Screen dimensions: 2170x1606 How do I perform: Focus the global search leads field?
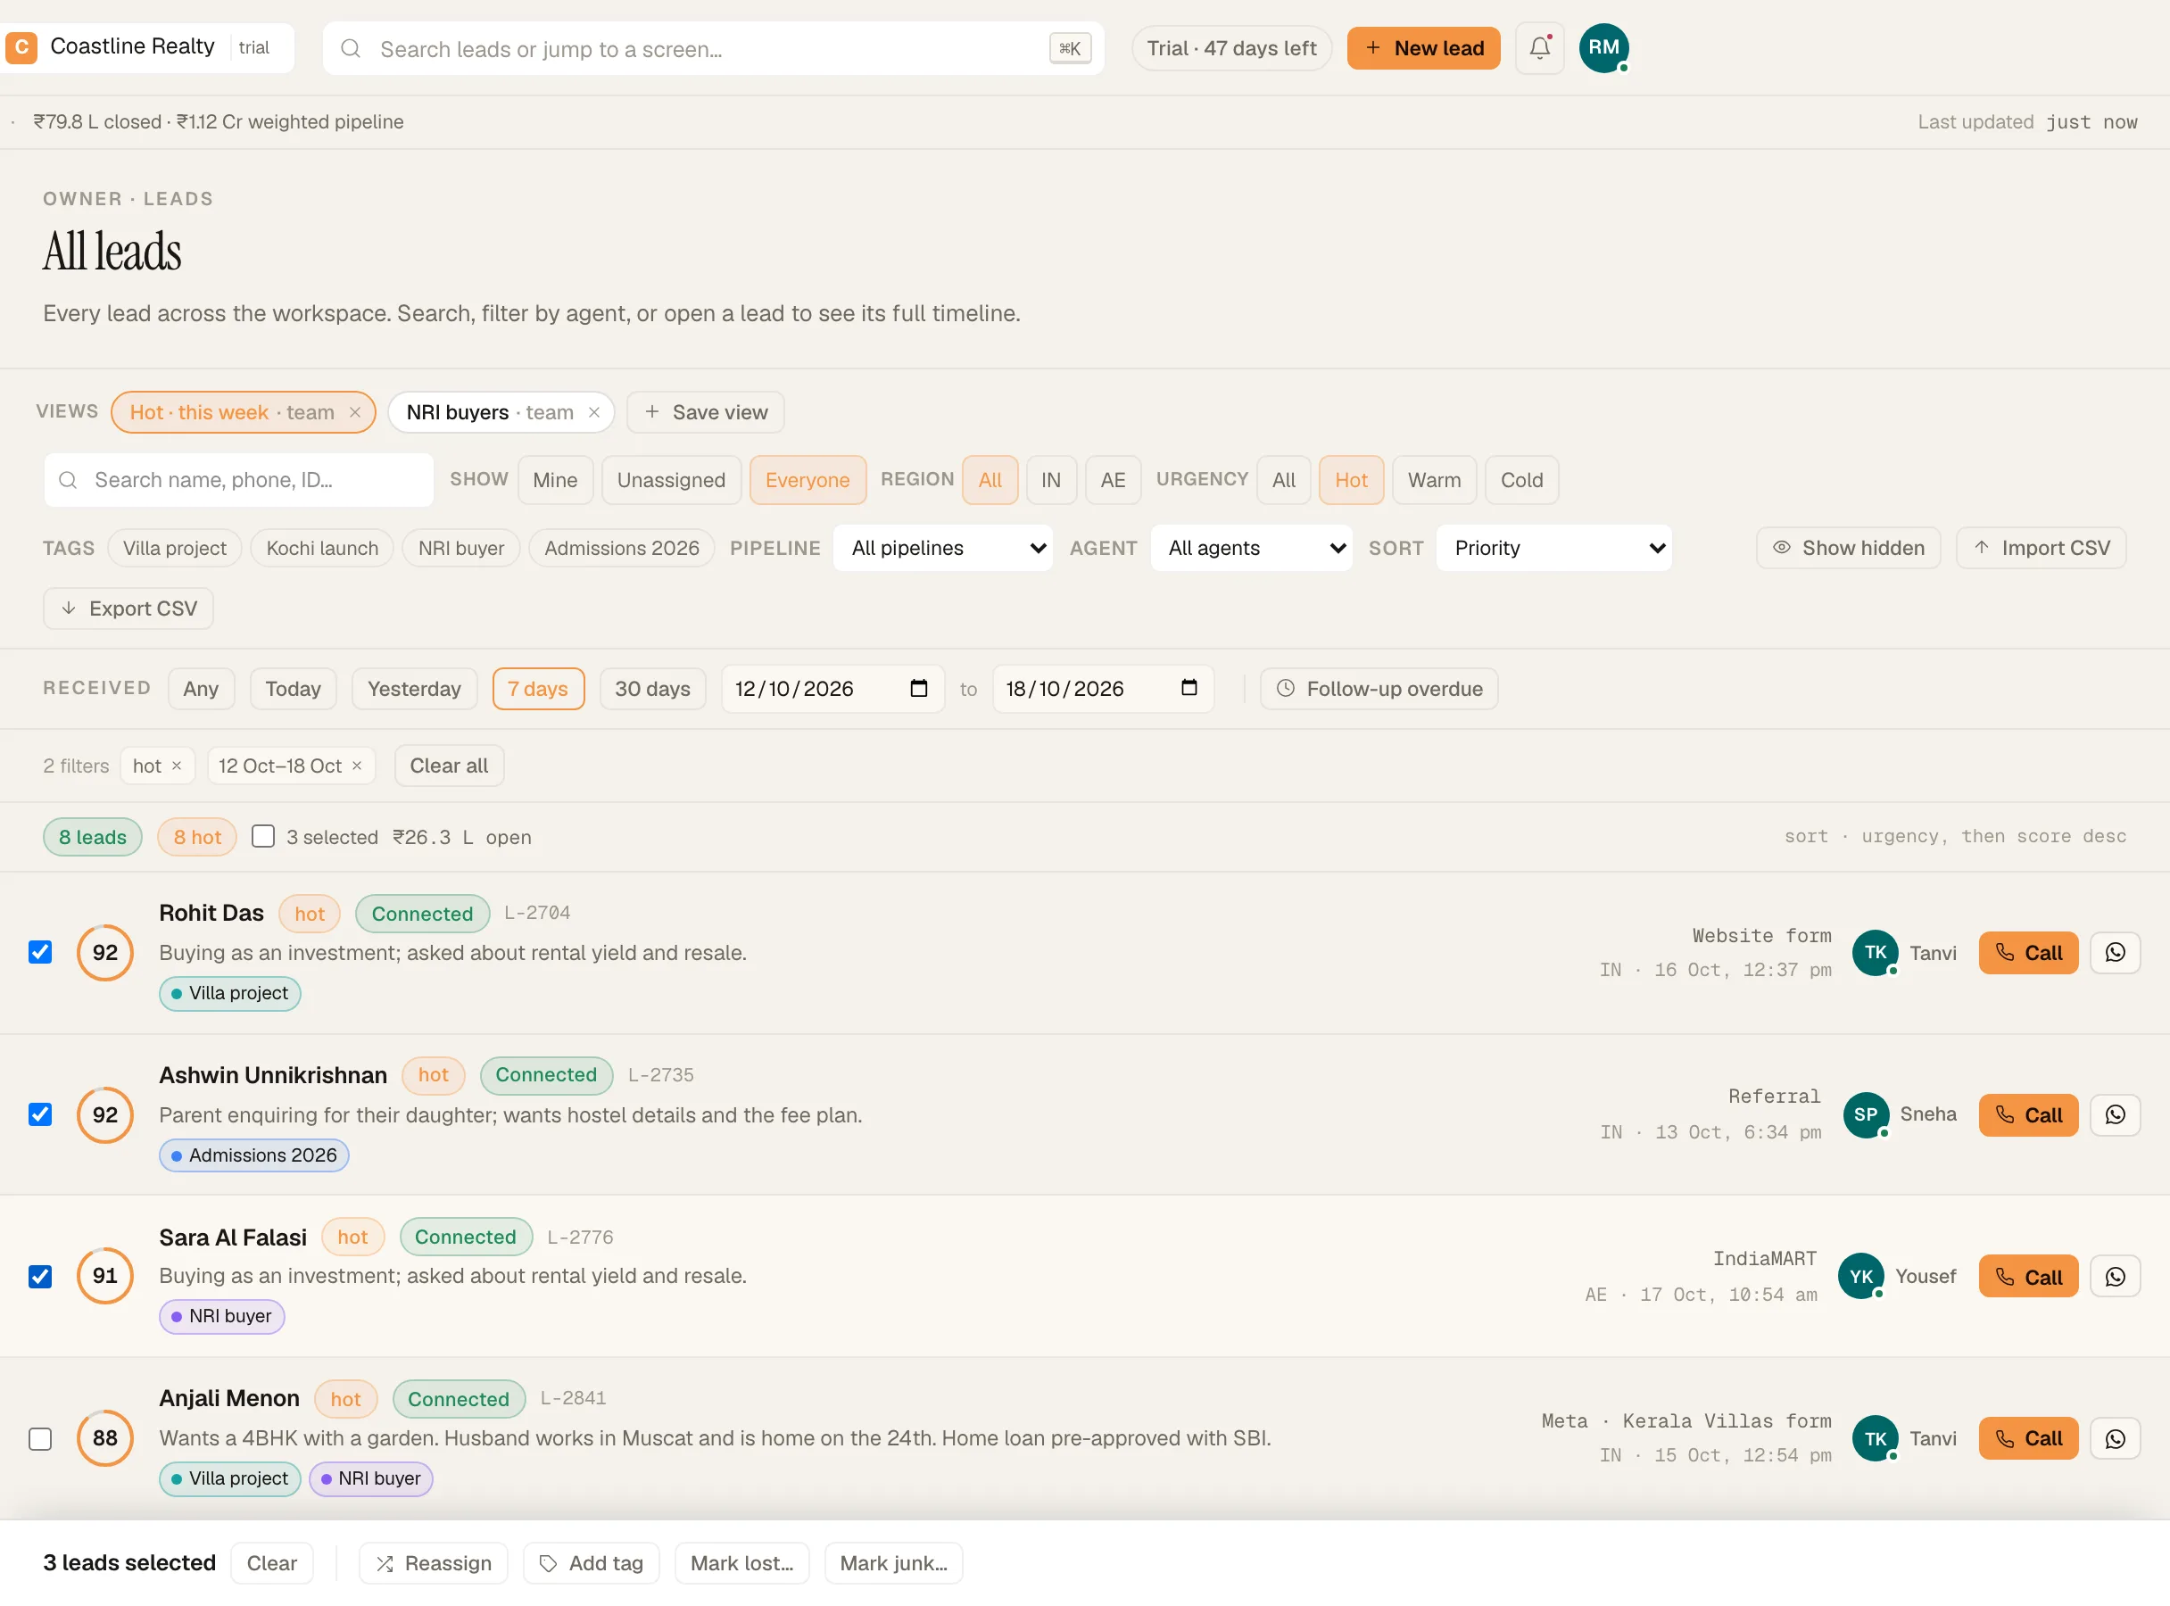click(x=713, y=48)
